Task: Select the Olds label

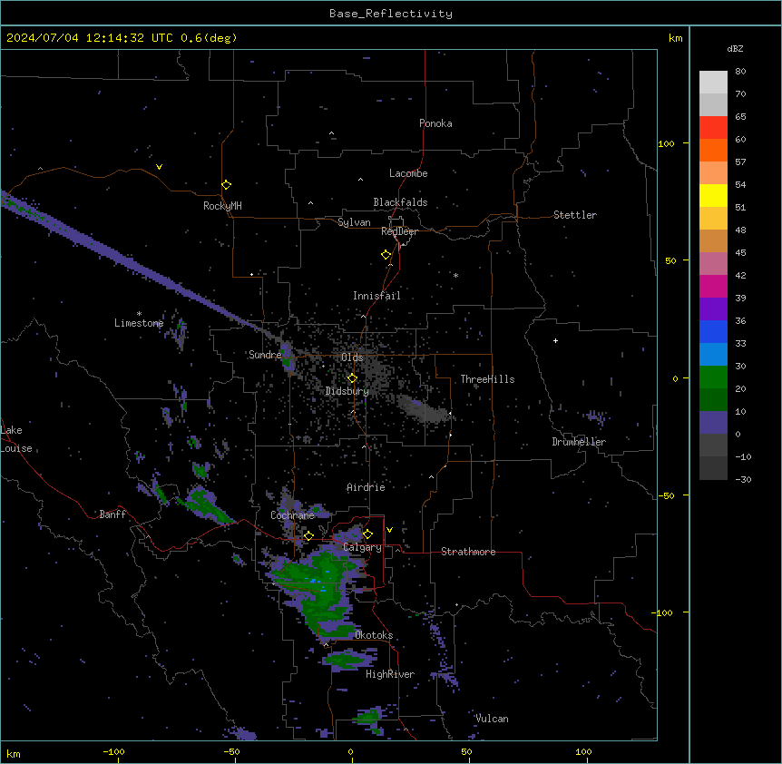Action: (352, 358)
